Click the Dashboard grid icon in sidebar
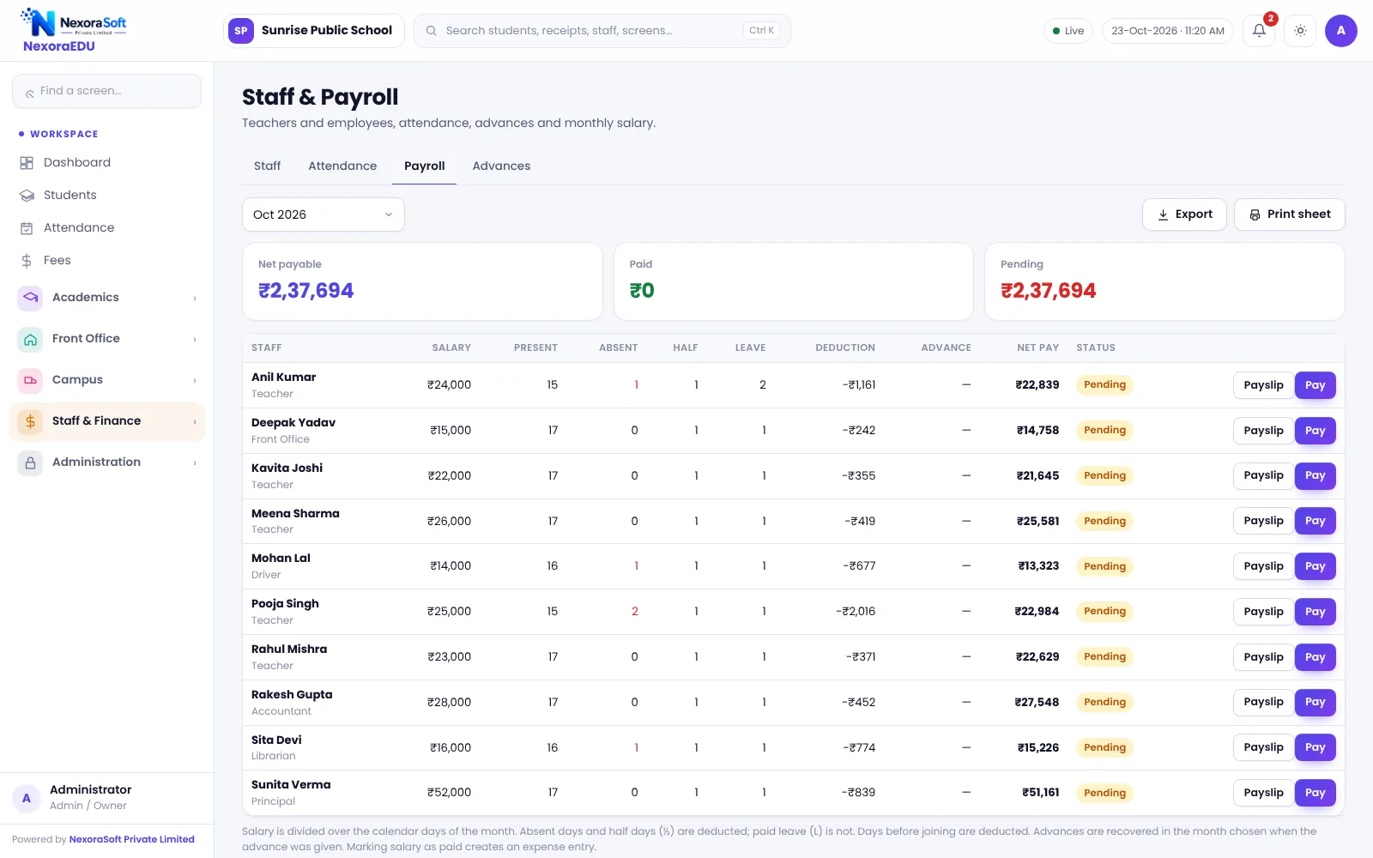The height and width of the screenshot is (858, 1373). pos(27,163)
